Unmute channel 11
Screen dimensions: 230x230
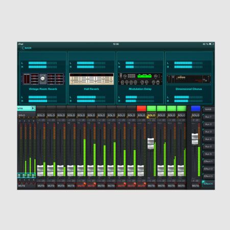(x=81, y=186)
